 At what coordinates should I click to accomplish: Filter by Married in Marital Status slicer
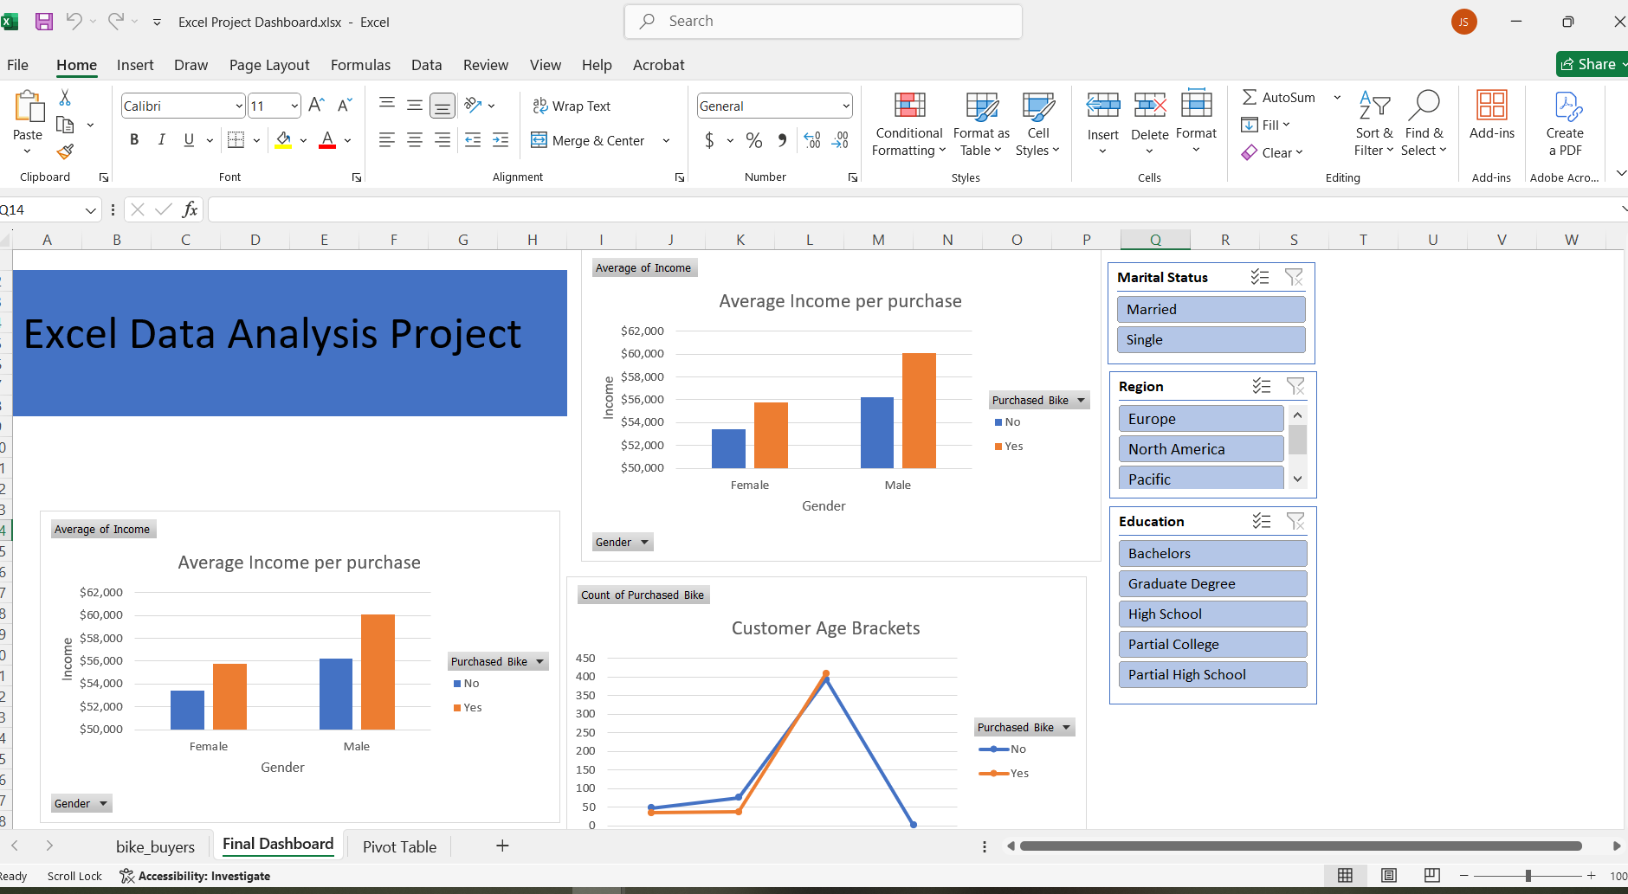pos(1211,309)
